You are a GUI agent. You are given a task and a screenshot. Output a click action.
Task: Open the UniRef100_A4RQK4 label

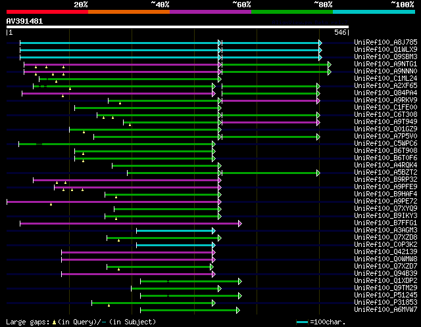(385, 165)
